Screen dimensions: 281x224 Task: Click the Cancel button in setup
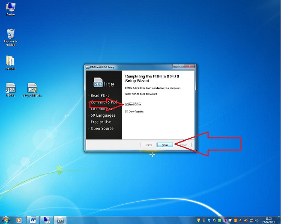[x=183, y=145]
